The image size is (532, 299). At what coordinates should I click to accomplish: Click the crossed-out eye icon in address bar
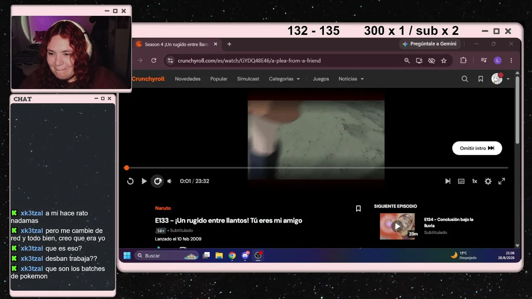[431, 61]
